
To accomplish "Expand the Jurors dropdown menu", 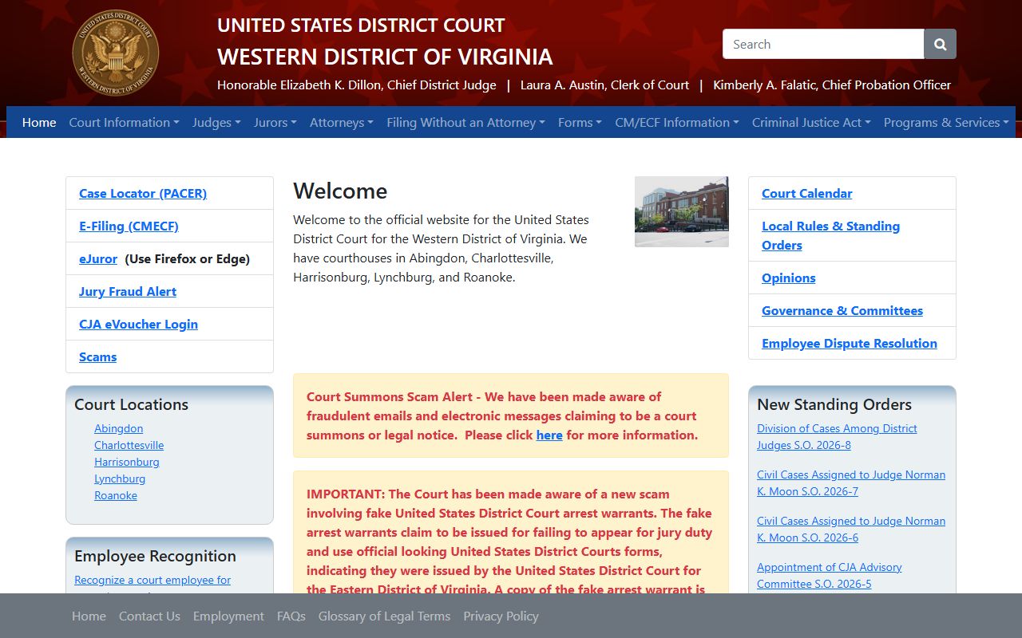I will (x=275, y=122).
